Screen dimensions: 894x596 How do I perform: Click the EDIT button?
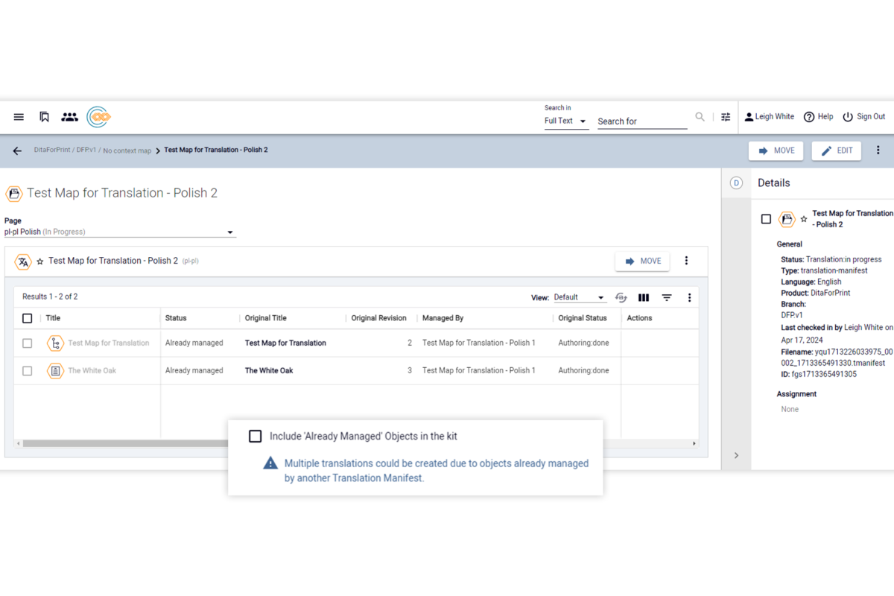tap(837, 150)
